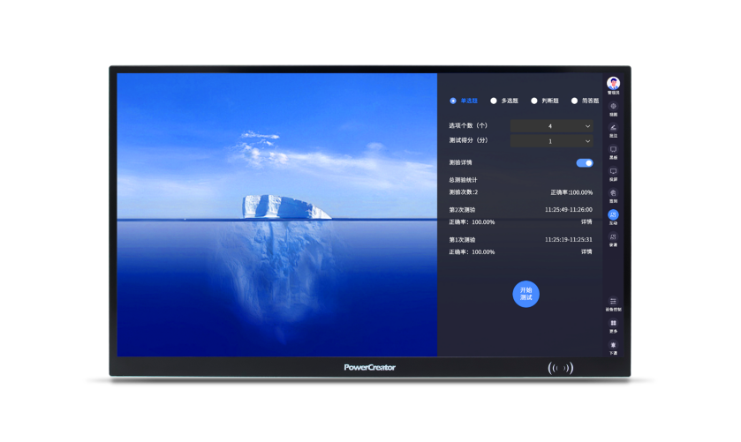Image resolution: width=741 pixels, height=442 pixels.
Task: Click the 下课 end class icon
Action: [613, 346]
